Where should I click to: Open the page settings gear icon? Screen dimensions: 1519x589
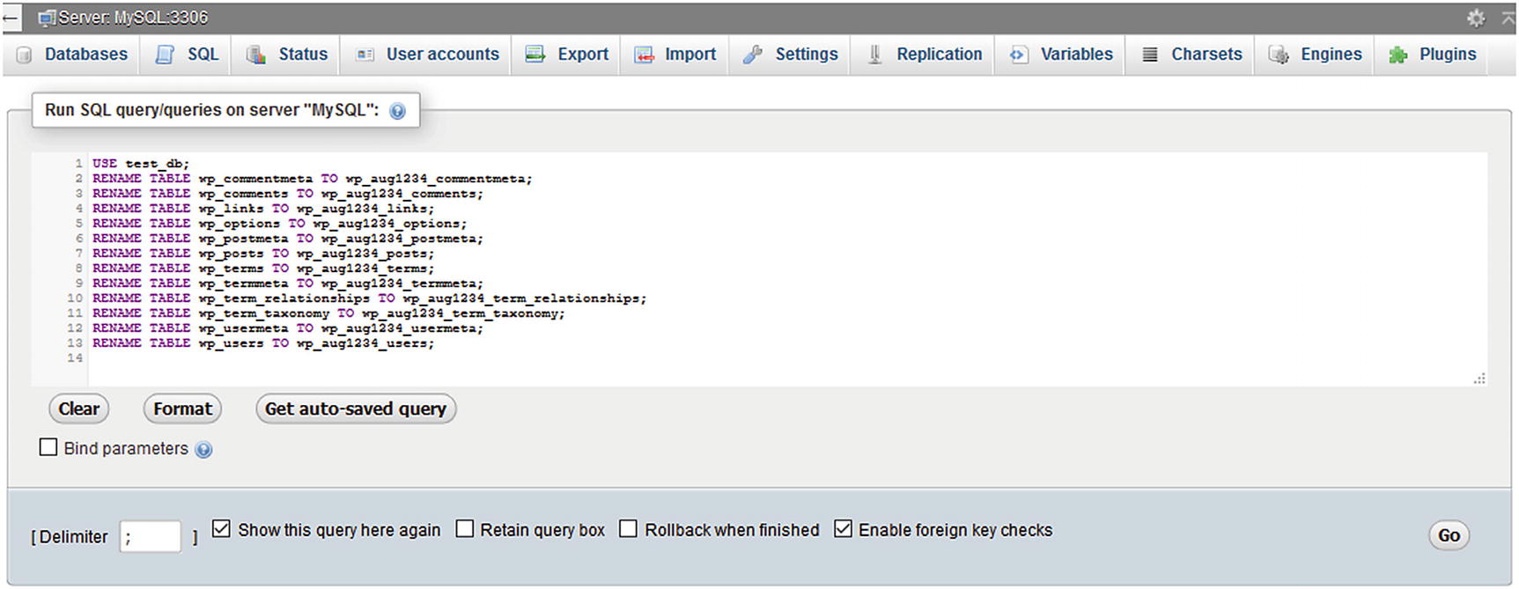pos(1476,18)
